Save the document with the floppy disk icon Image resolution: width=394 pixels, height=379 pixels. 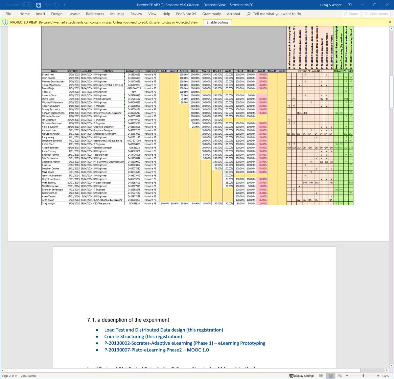38,5
